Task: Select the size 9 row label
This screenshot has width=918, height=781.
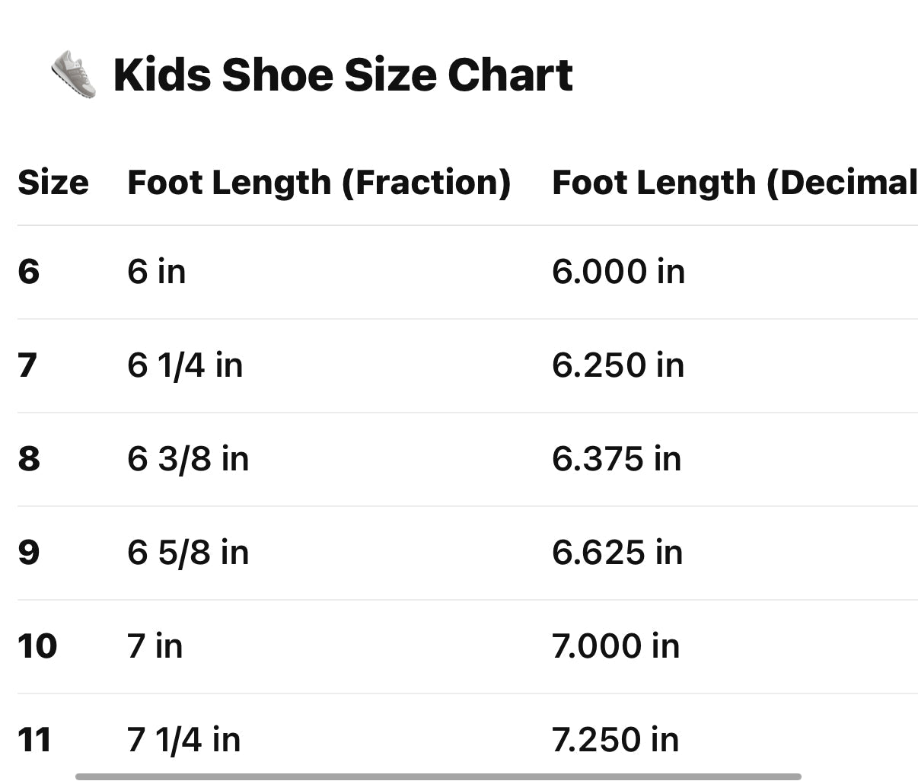Action: click(x=29, y=553)
